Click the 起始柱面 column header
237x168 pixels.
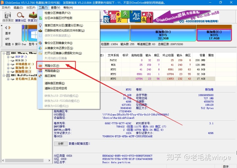coord(137,55)
